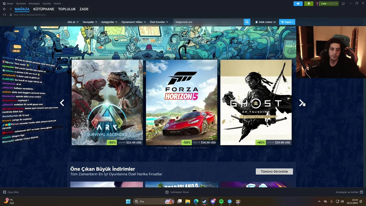Expand the Tavsiyeler dropdown
Viewport: 366px width, 206px height.
[x=90, y=22]
